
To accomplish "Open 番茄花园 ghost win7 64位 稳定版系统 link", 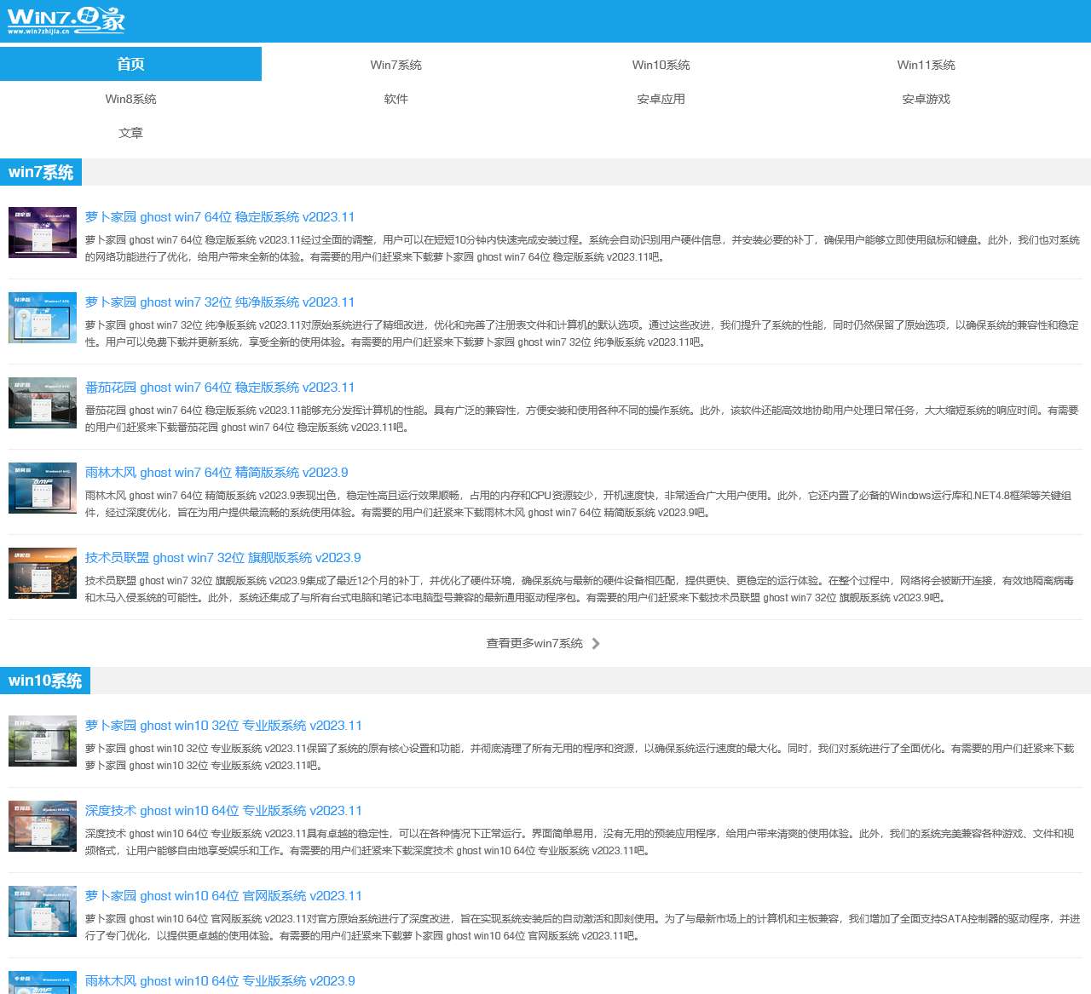I will [220, 388].
